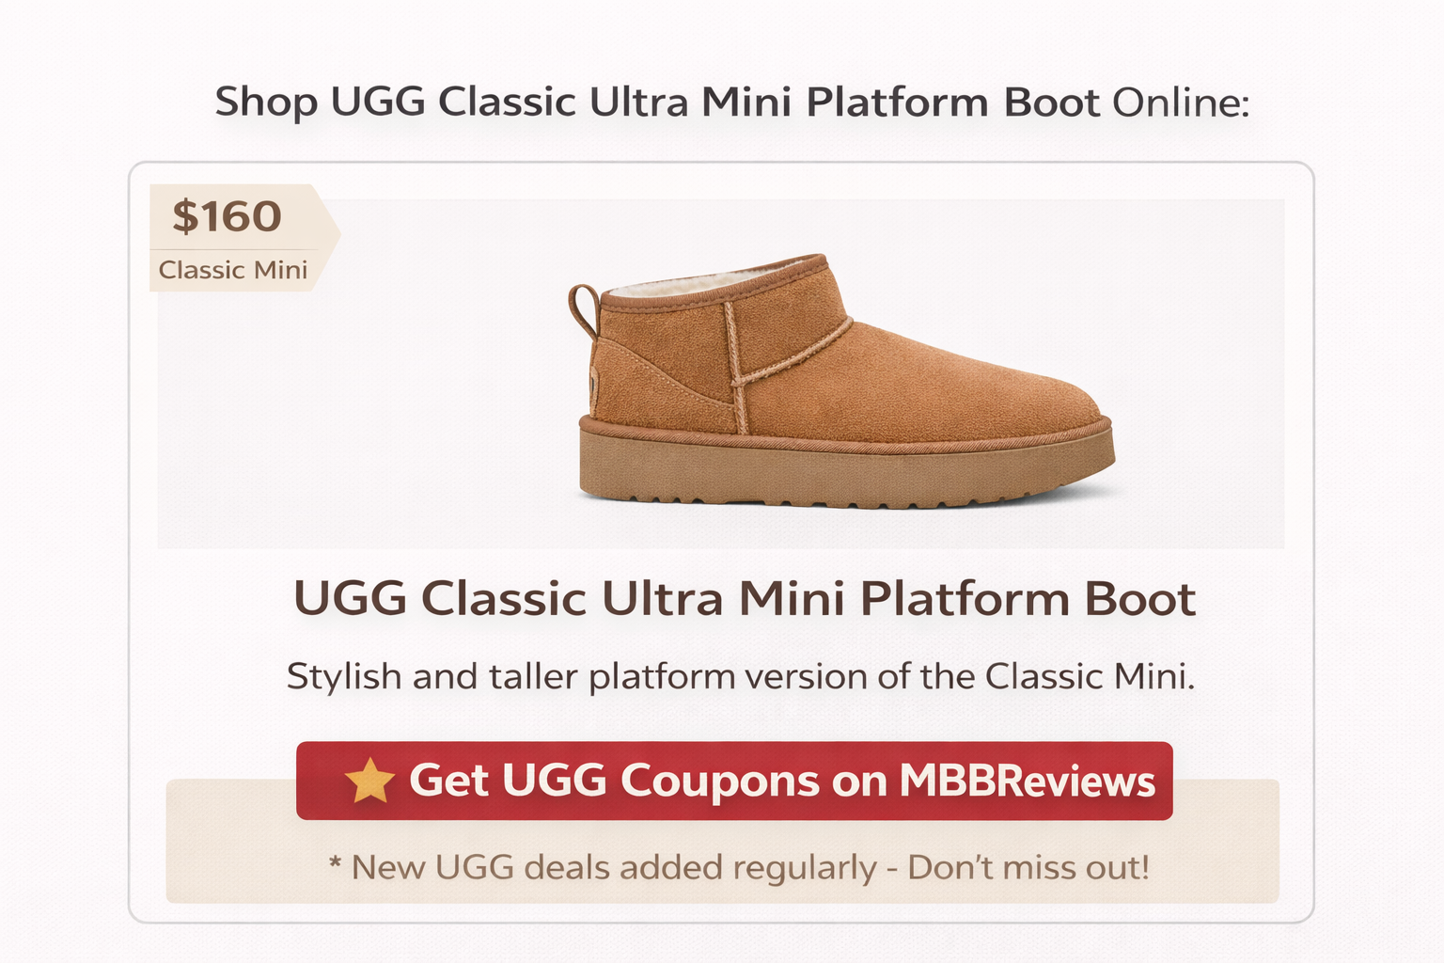The image size is (1444, 963).
Task: Click the asterisk before the deals note
Action: coord(335,863)
